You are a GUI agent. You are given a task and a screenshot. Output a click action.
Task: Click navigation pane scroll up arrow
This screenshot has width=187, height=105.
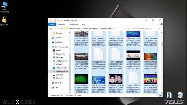click(70, 33)
